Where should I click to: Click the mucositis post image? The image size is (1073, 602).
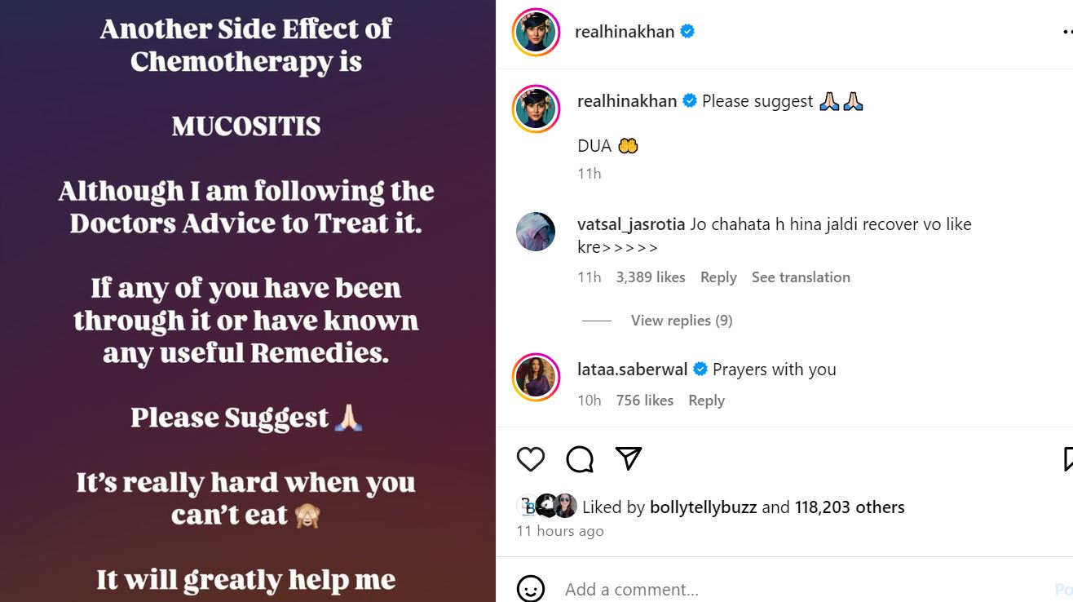[x=246, y=301]
